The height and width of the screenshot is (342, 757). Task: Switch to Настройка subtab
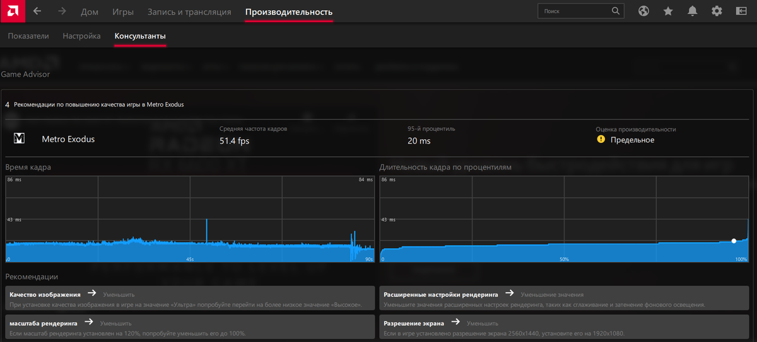click(81, 36)
